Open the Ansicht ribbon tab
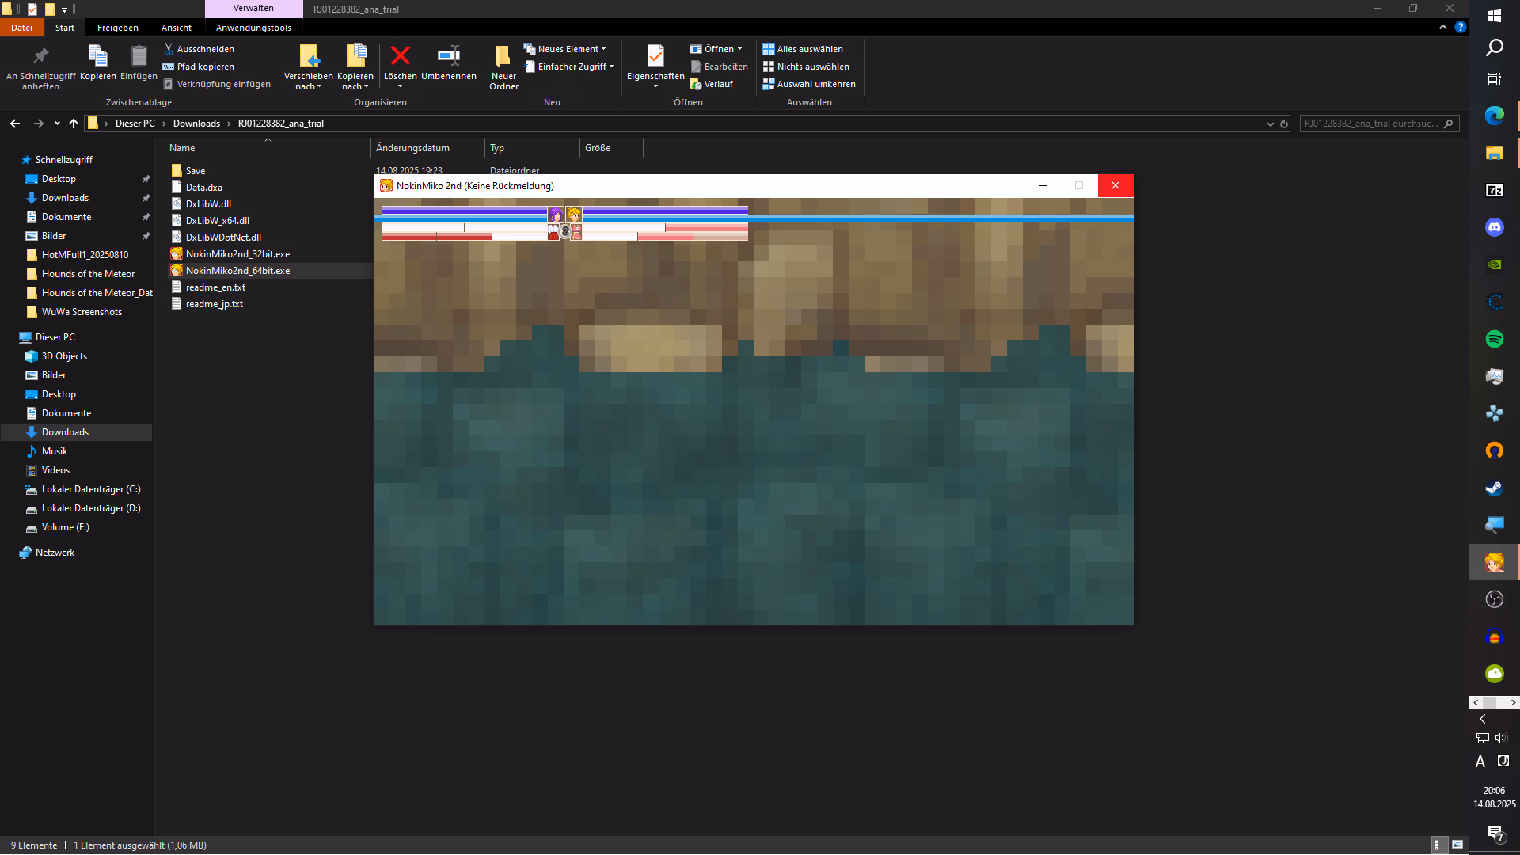 (177, 28)
